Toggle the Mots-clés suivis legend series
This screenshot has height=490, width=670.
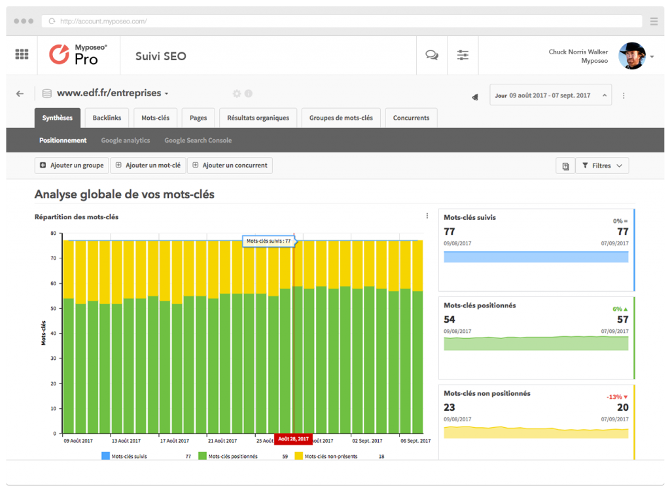click(x=124, y=456)
